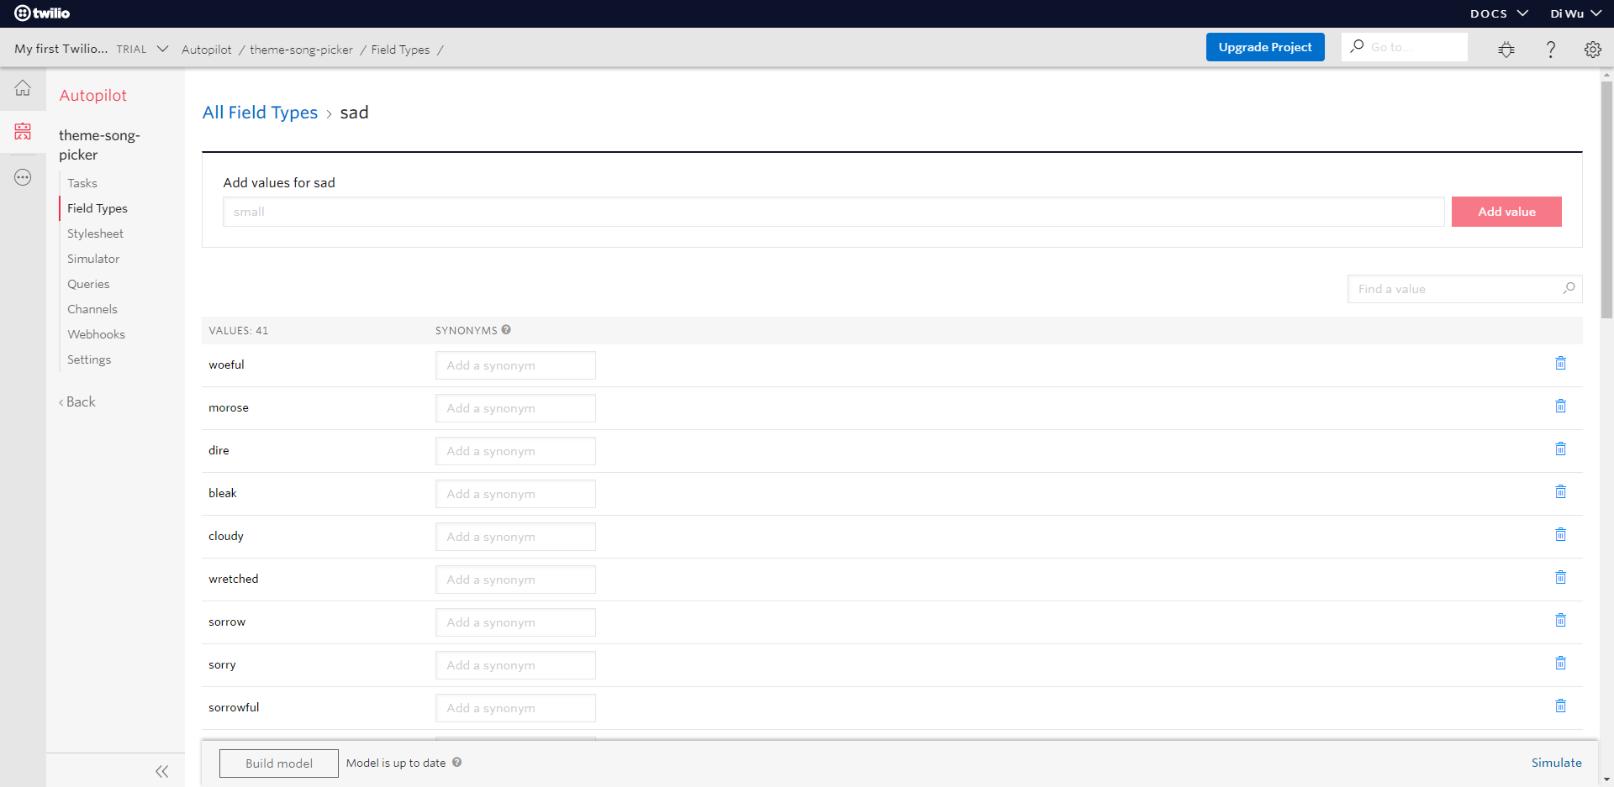1614x787 pixels.
Task: Delete the 'cloudy' value with trash icon
Action: coord(1561,534)
